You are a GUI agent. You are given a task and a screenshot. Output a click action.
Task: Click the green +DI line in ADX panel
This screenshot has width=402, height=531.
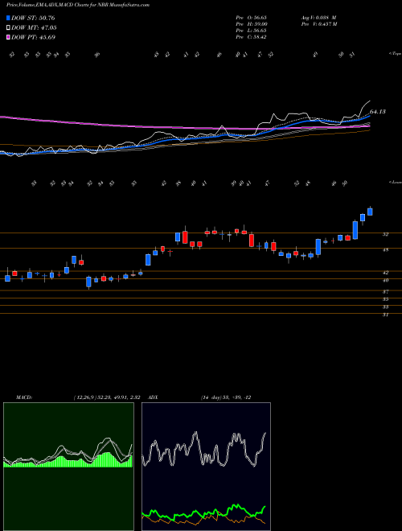coord(203,511)
